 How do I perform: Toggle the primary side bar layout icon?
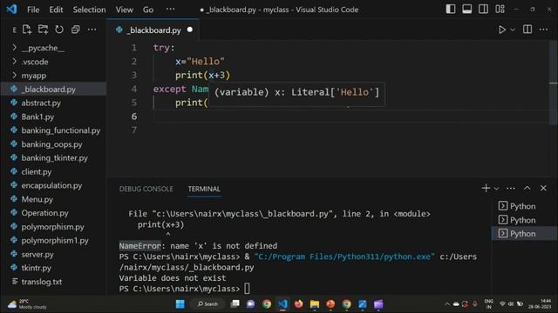[x=451, y=10]
